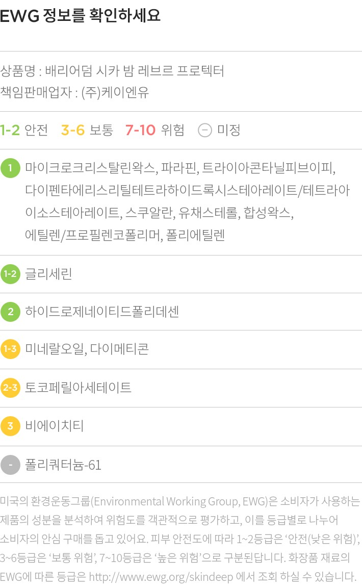Click the EWG 정보를 확인하세요 heading
This screenshot has width=362, height=587.
pos(80,16)
